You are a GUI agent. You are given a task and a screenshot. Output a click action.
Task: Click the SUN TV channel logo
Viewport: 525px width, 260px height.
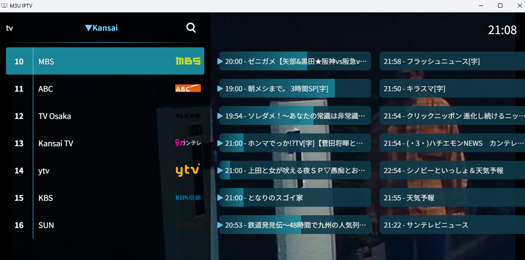click(188, 225)
